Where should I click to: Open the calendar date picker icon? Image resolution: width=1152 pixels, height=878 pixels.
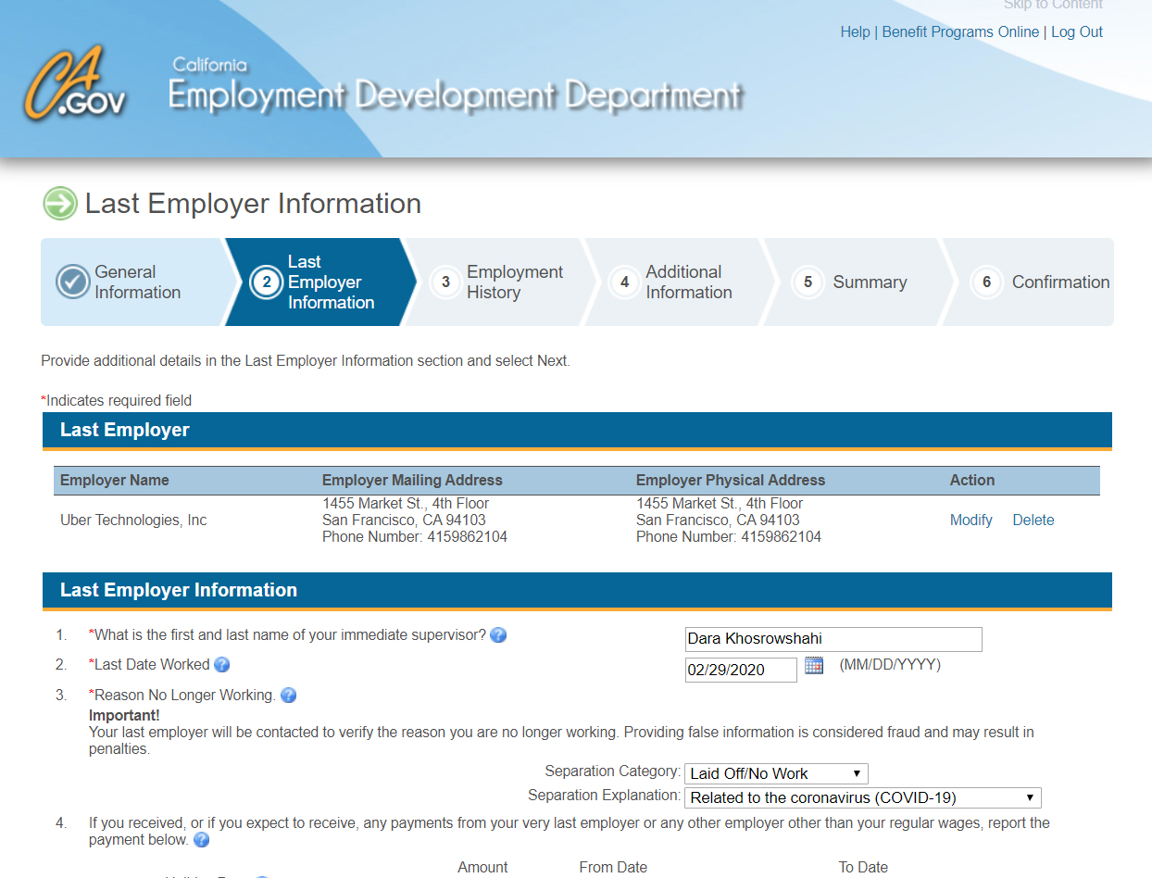(814, 665)
